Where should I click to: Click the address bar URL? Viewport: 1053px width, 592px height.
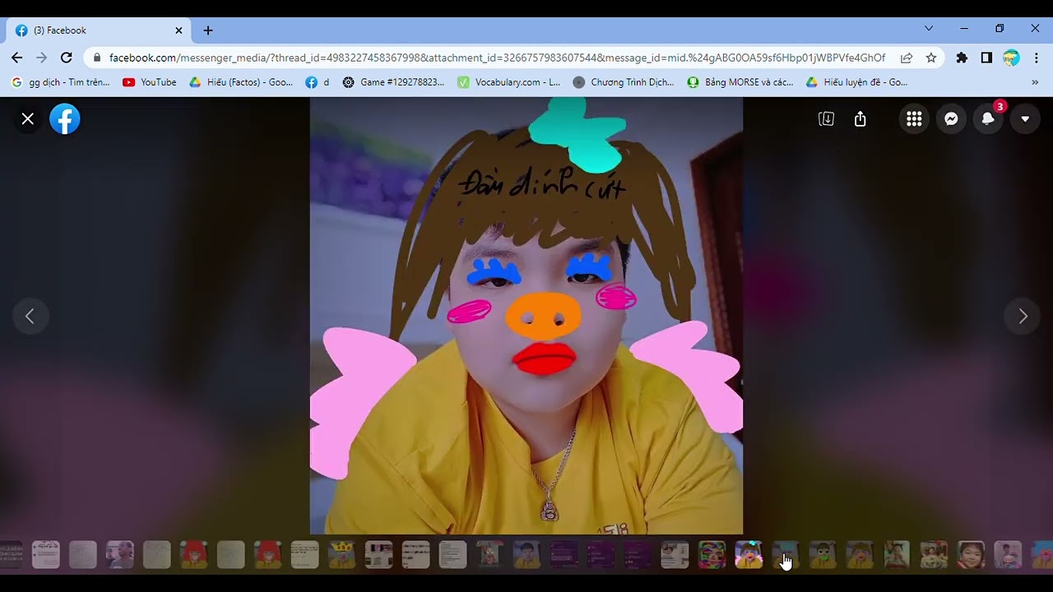[494, 58]
